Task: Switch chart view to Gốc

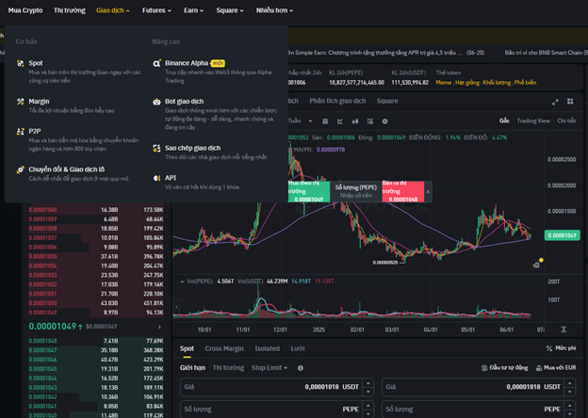Action: tap(504, 121)
